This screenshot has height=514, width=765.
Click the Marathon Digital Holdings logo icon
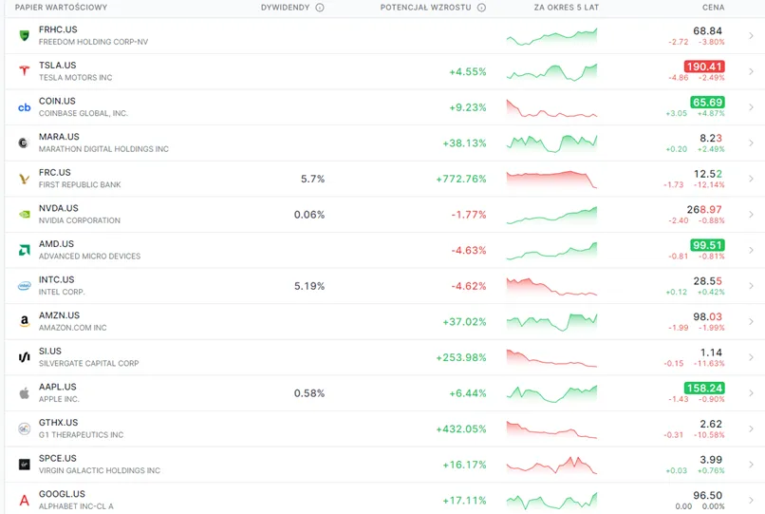point(24,143)
